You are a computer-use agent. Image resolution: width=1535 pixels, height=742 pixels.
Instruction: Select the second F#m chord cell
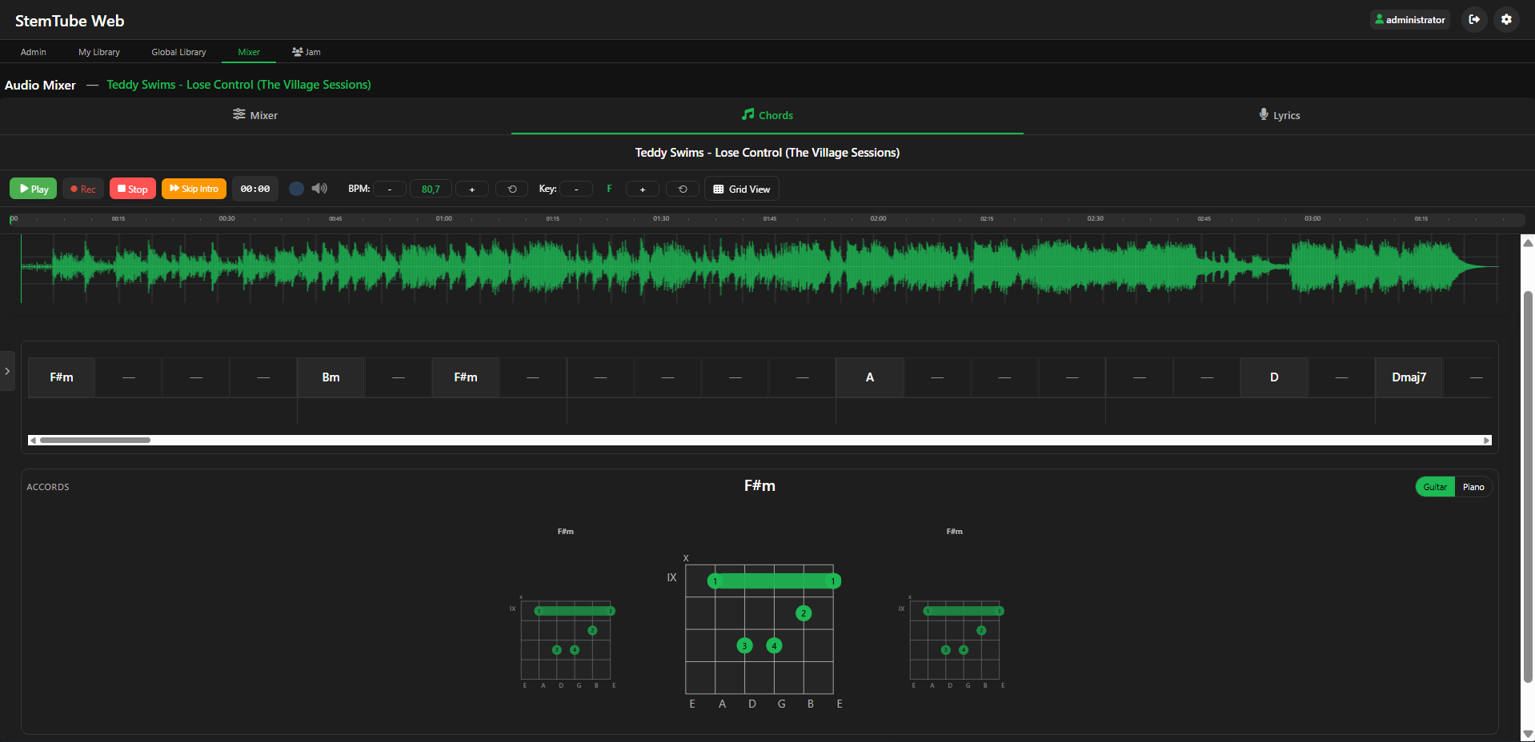(x=466, y=377)
